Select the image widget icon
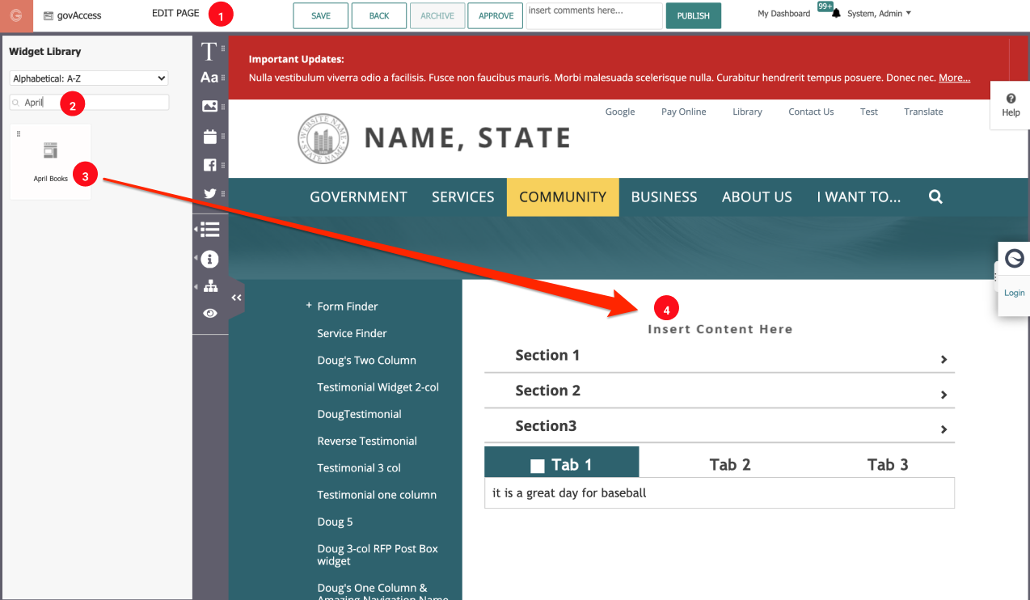Viewport: 1030px width, 600px height. [209, 106]
